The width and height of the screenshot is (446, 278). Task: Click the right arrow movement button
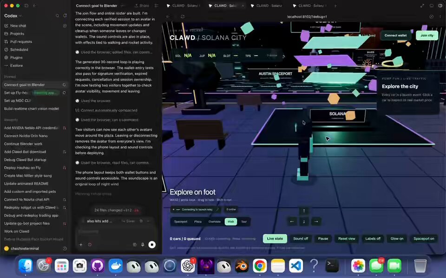(x=316, y=221)
